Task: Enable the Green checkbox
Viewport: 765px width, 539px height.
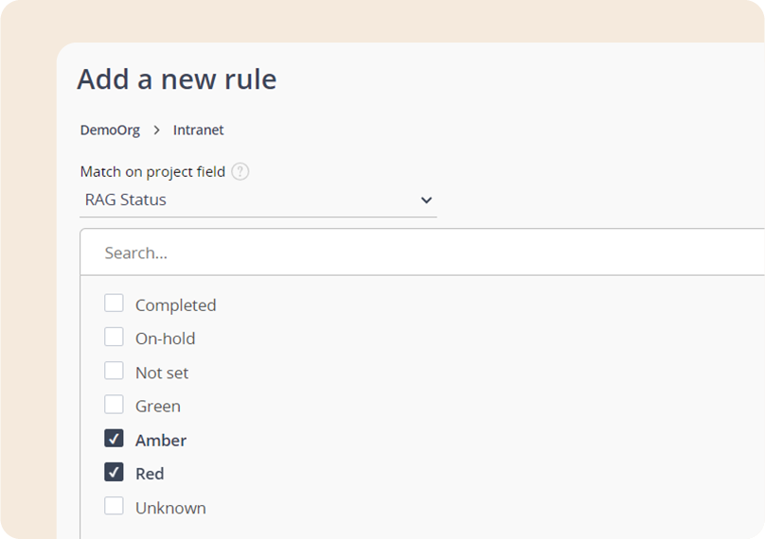Action: (x=114, y=405)
